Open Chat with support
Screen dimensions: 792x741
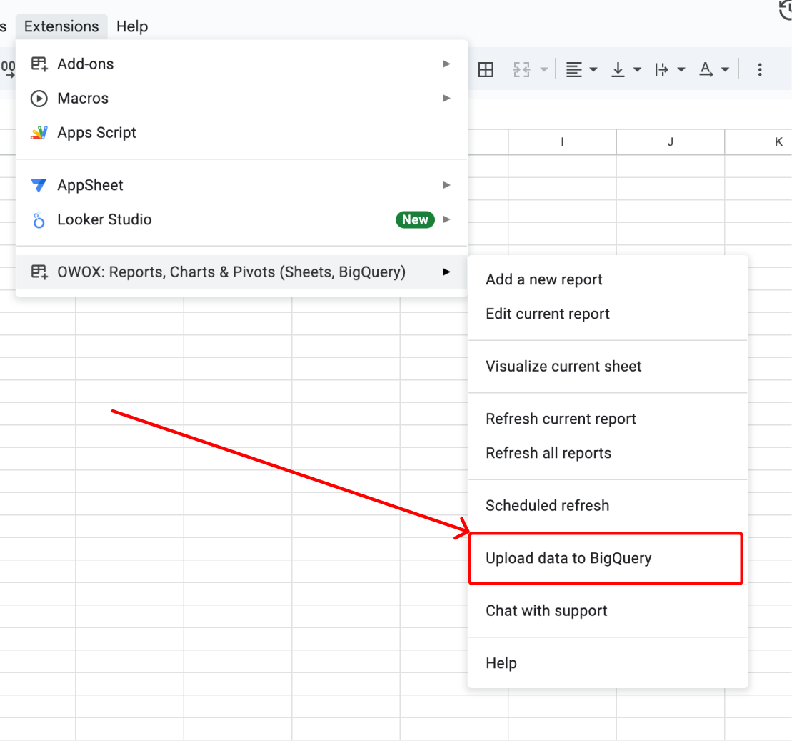(608, 611)
